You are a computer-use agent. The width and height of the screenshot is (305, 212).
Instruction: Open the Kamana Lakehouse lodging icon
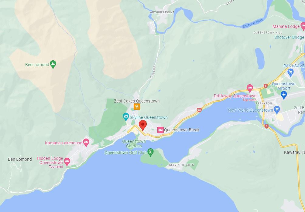pyautogui.click(x=86, y=143)
